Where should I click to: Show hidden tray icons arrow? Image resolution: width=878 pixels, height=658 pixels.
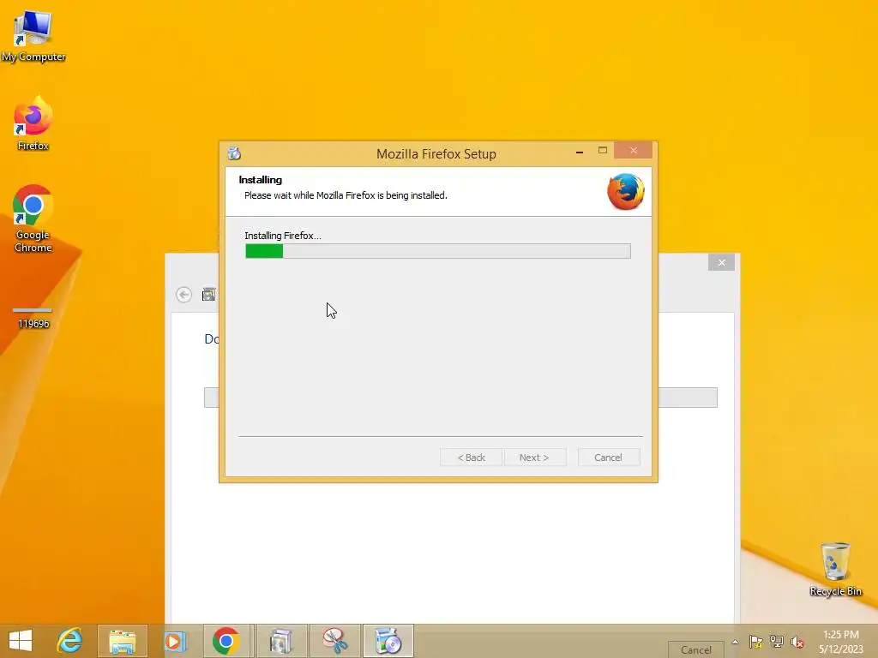[x=735, y=642]
